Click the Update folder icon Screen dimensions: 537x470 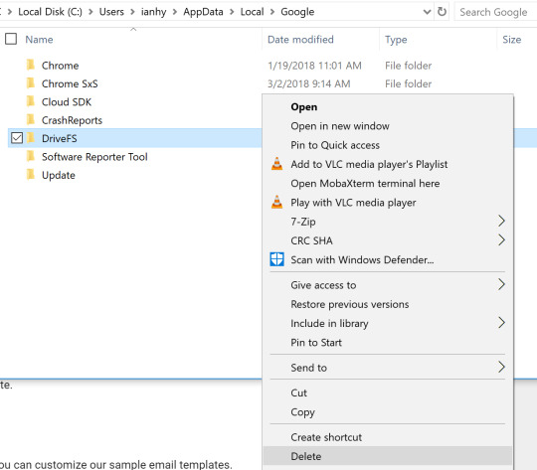[x=31, y=174]
